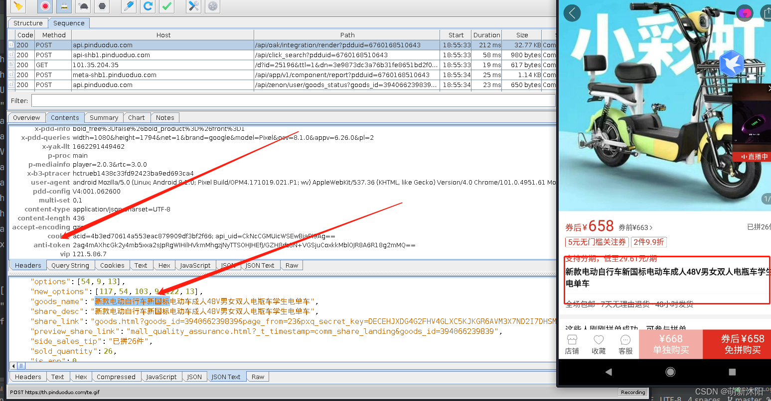Select the meta-shb1.pinduoduo.com request row
This screenshot has height=401, width=771.
click(x=282, y=75)
